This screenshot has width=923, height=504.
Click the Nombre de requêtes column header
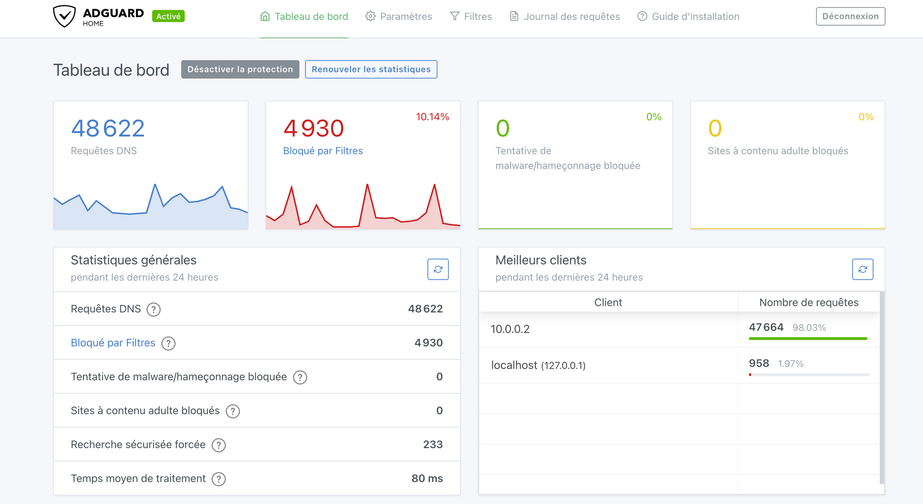pos(809,302)
